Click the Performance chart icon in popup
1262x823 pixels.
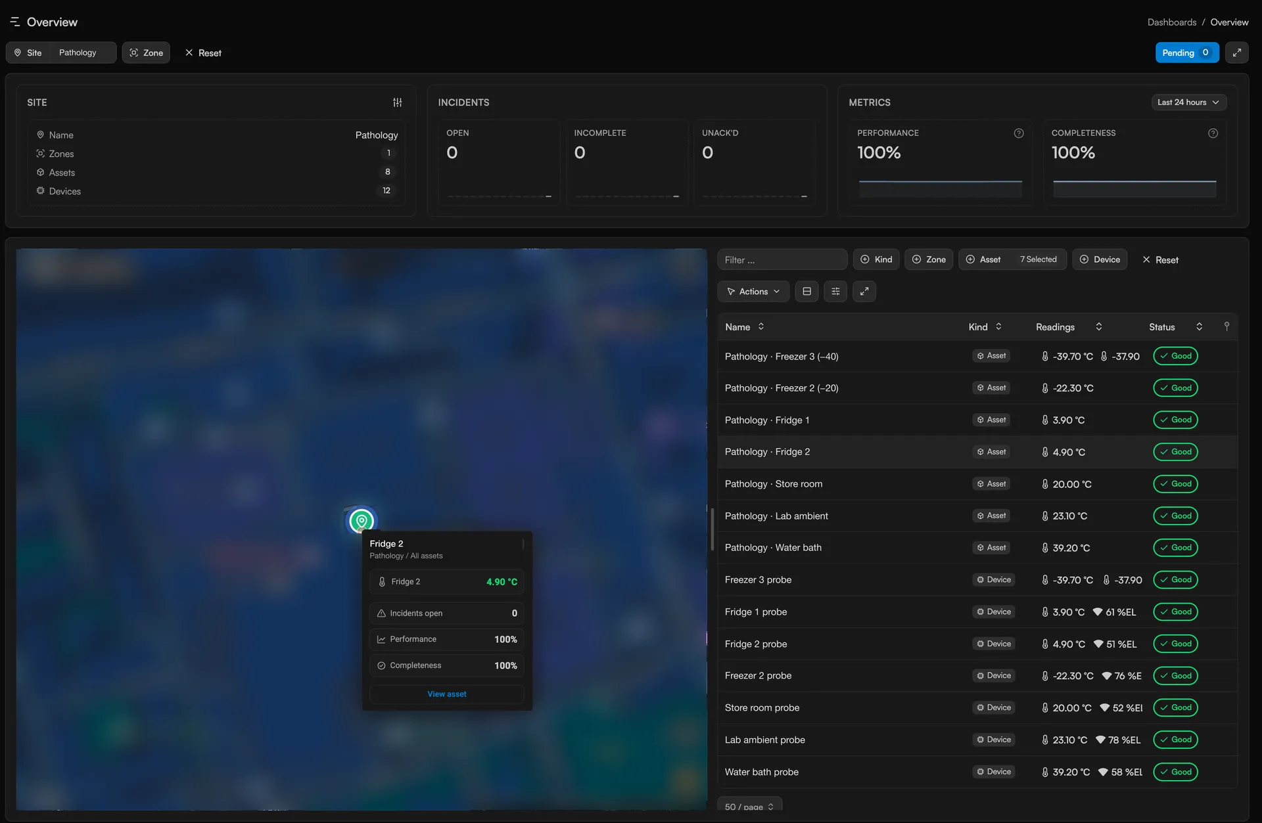click(381, 639)
